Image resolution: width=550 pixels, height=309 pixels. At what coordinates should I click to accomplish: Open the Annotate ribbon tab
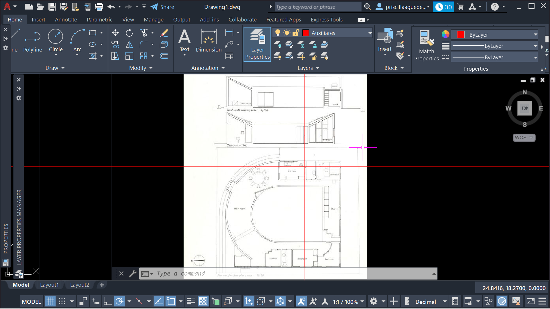(x=66, y=19)
